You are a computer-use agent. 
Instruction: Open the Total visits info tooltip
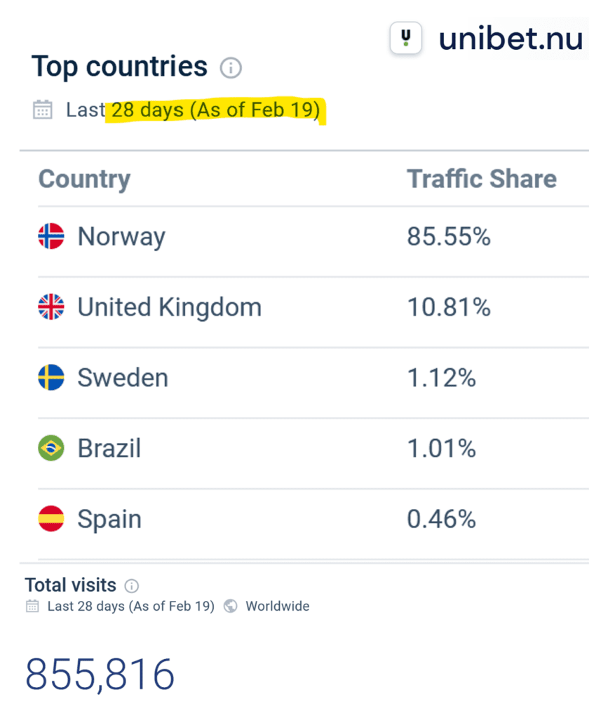[131, 585]
